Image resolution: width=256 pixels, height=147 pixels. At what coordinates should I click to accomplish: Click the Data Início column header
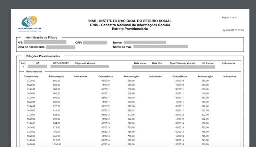coord(140,63)
